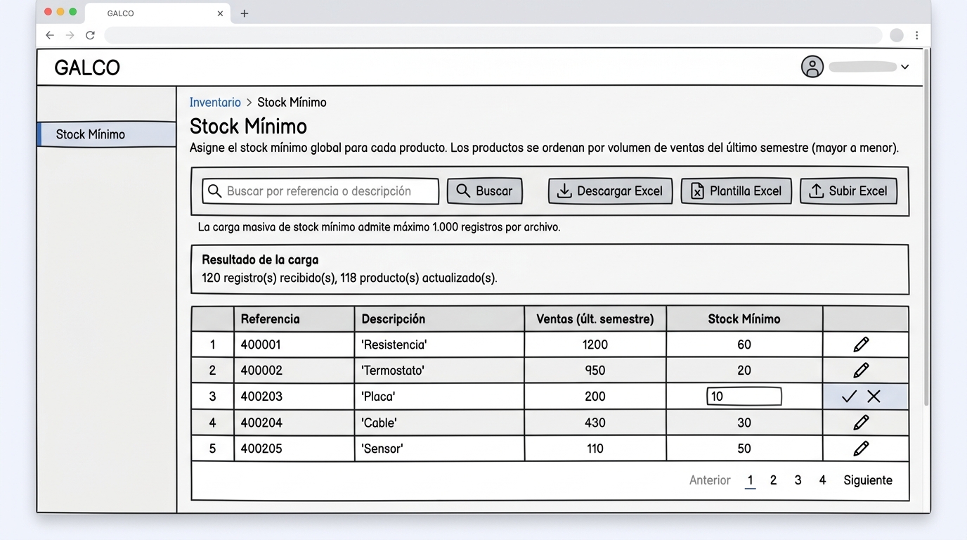Click the Buscar button

pos(485,191)
